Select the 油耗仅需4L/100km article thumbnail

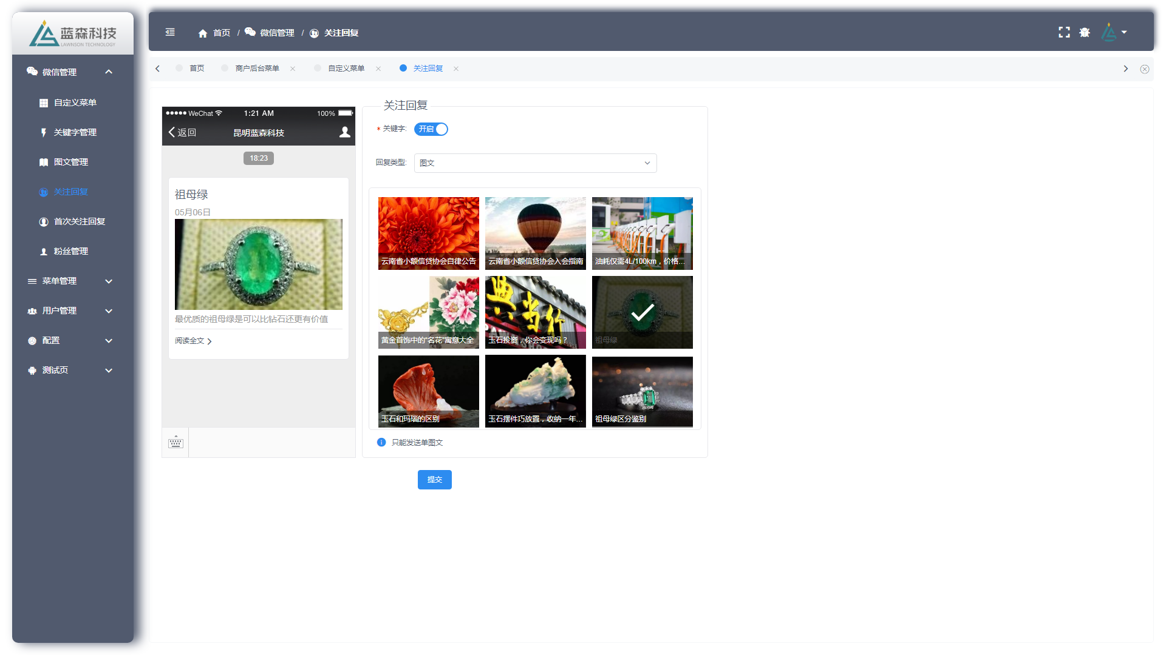[643, 233]
